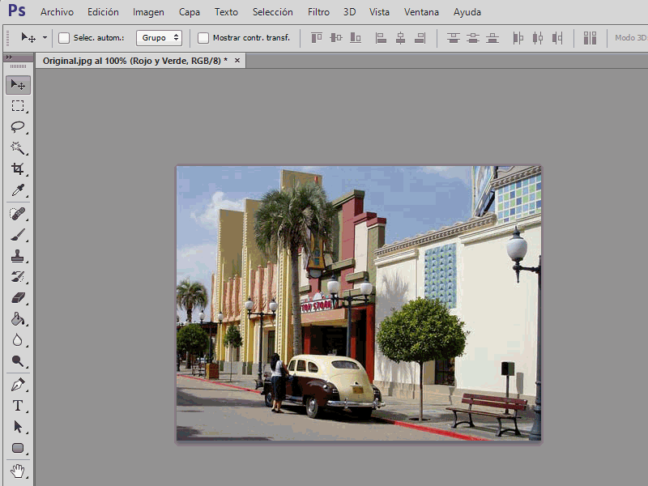
Task: Distribute bottom edges in options bar
Action: [x=492, y=38]
